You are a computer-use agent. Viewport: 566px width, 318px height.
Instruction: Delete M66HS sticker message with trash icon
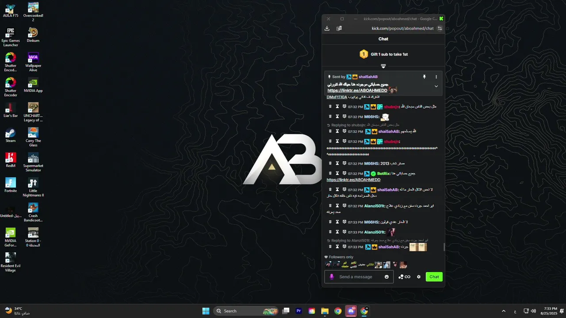[x=330, y=117]
